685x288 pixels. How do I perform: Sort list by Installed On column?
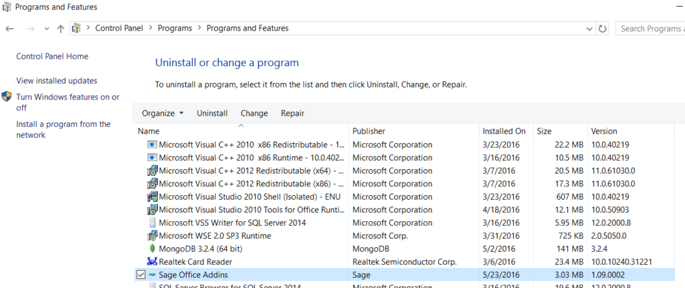click(x=504, y=131)
